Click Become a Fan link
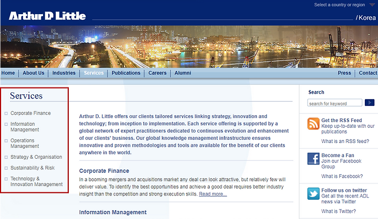Screen dimensions: 378x219 point(338,155)
